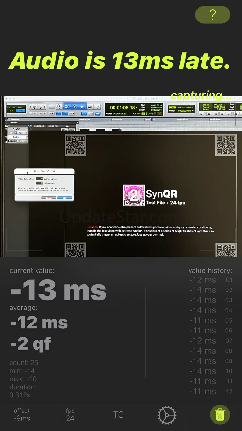Tap the 'count: 25' statistic
This screenshot has height=431, width=242.
(24, 363)
